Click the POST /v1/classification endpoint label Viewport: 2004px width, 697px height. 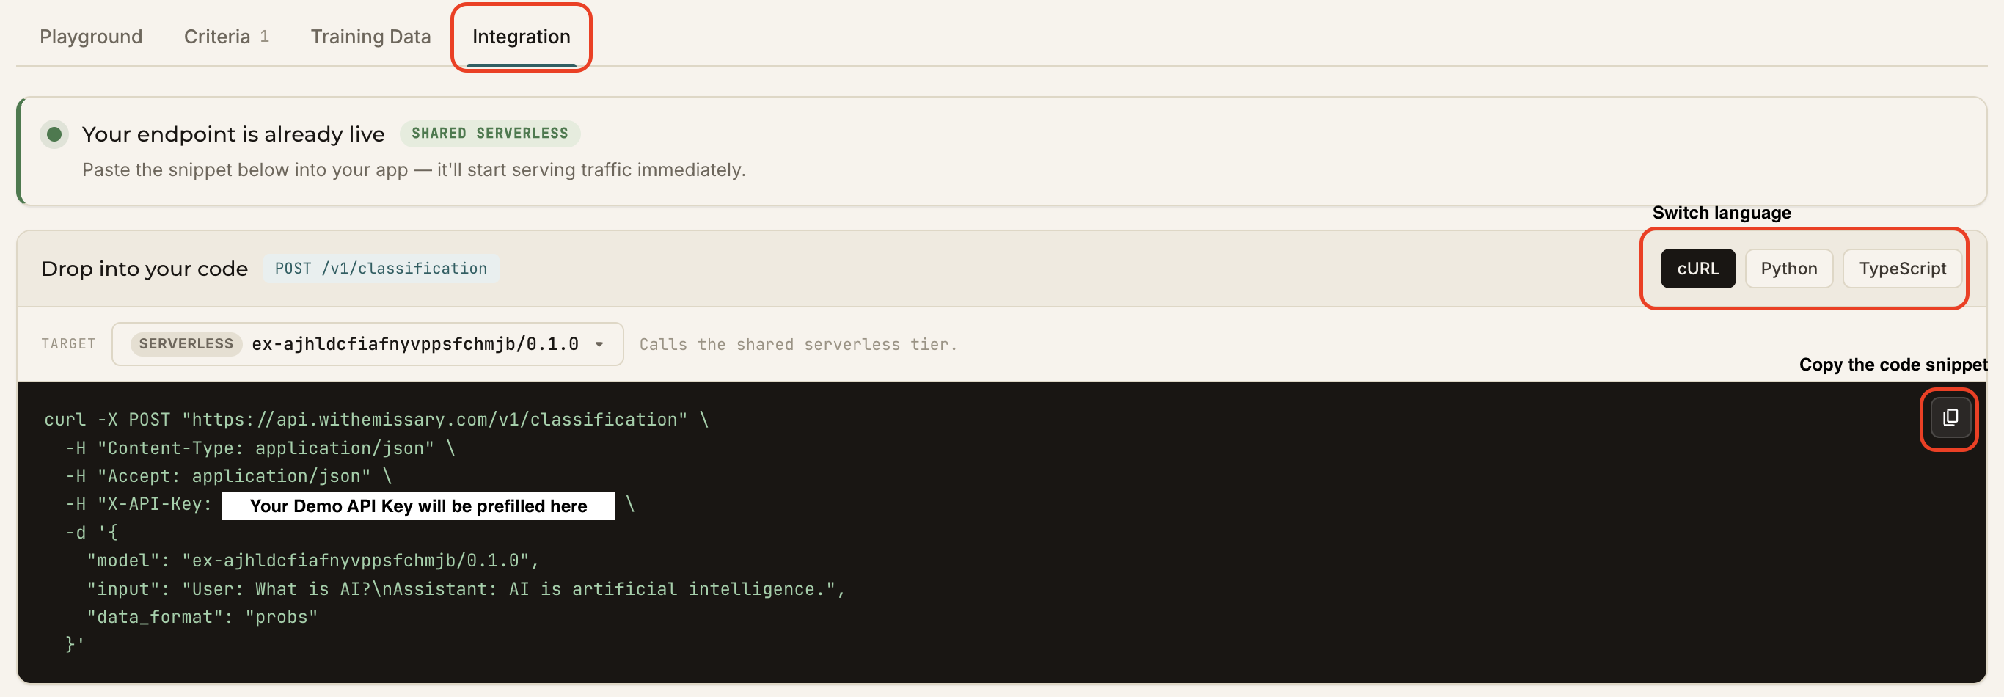(x=381, y=269)
